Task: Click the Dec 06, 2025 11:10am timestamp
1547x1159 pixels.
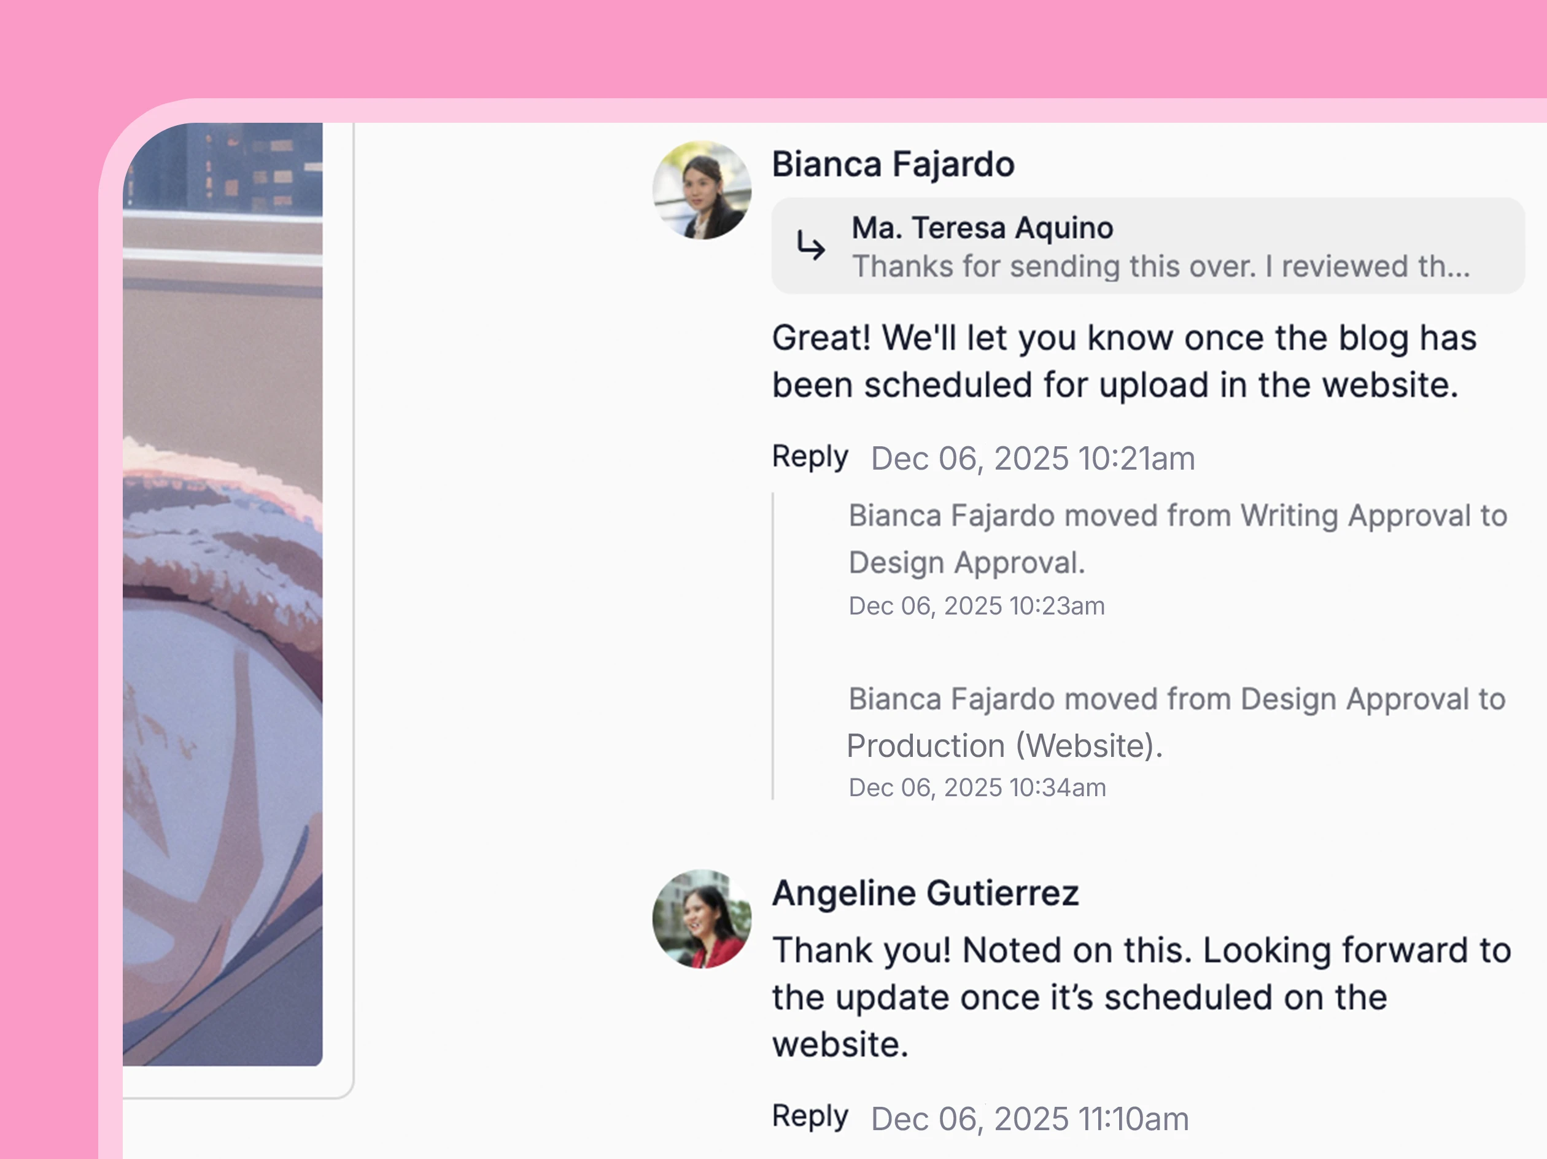Action: pyautogui.click(x=1029, y=1118)
